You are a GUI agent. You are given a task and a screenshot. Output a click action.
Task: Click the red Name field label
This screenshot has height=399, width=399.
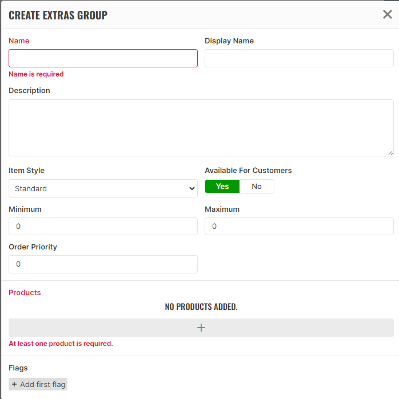19,41
